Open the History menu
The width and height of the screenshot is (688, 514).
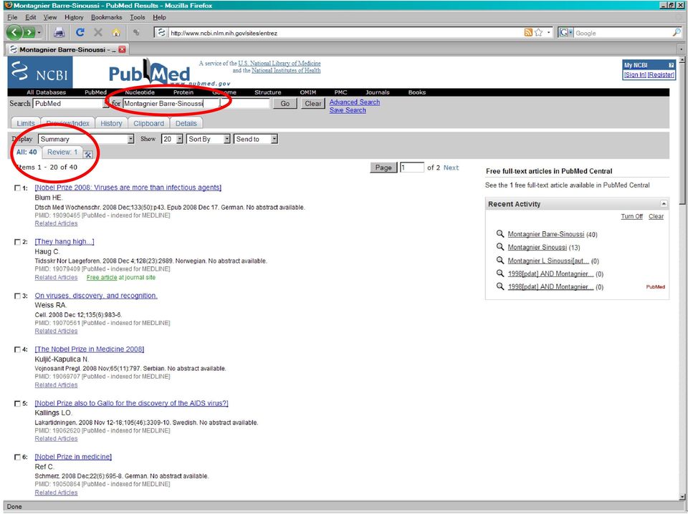pyautogui.click(x=74, y=17)
